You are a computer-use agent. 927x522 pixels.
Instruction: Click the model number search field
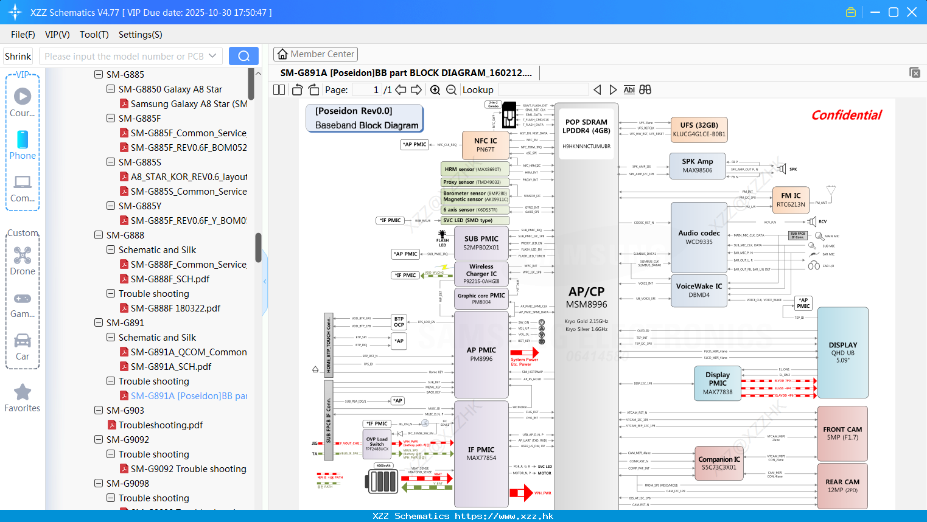click(x=125, y=56)
